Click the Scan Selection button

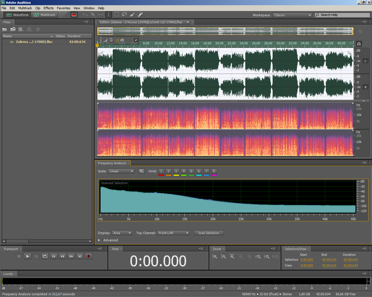pyautogui.click(x=208, y=233)
